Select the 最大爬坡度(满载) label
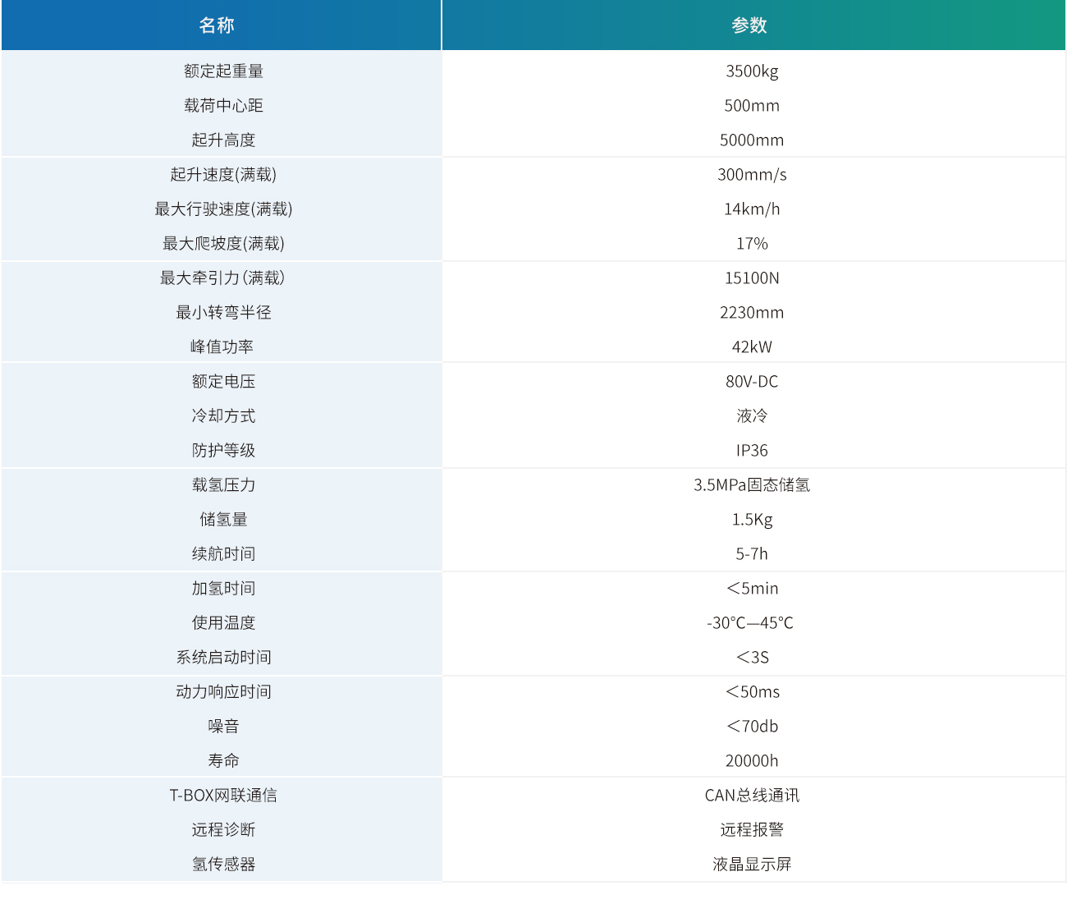The width and height of the screenshot is (1067, 904). tap(223, 244)
